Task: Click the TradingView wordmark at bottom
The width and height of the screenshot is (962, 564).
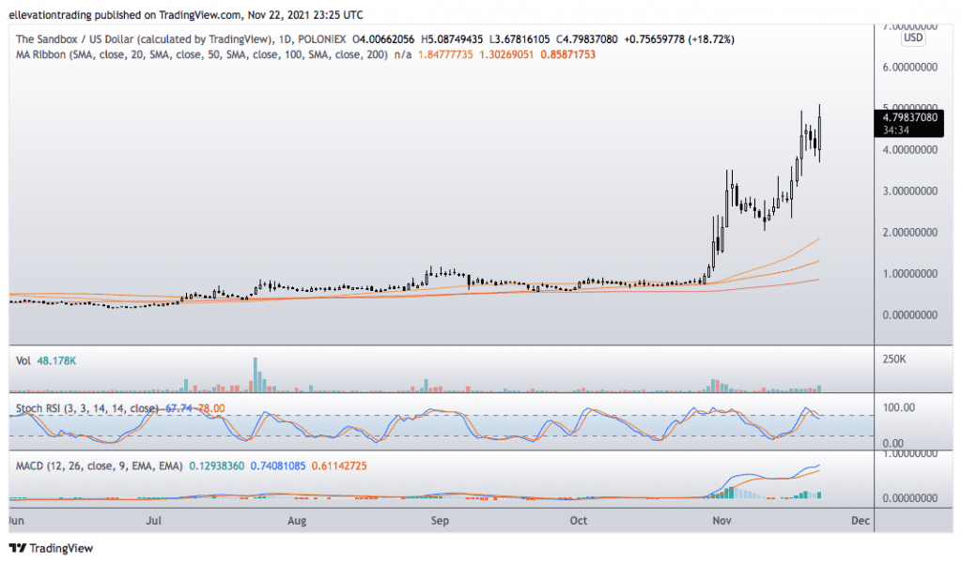Action: tap(61, 548)
